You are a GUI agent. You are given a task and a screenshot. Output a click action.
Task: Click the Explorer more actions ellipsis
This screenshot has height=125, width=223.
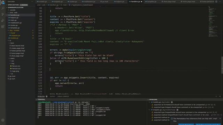tap(32, 1)
